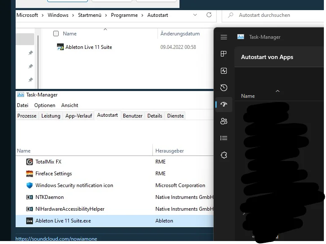This screenshot has width=326, height=244.
Task: Open the Ansicht menu in Task-Manager
Action: click(x=70, y=105)
